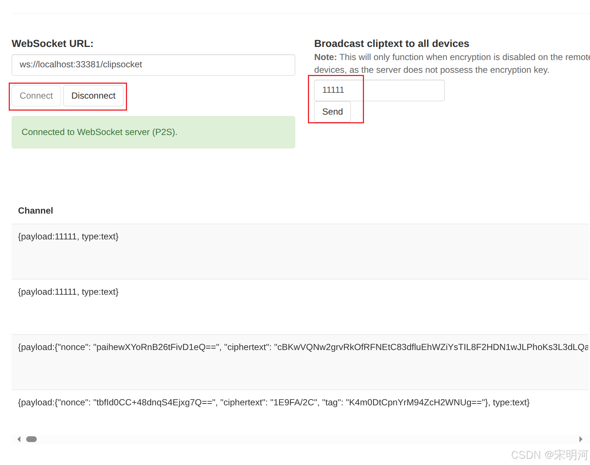
Task: Click the left scroll arrow of the Channel panel
Action: click(19, 439)
